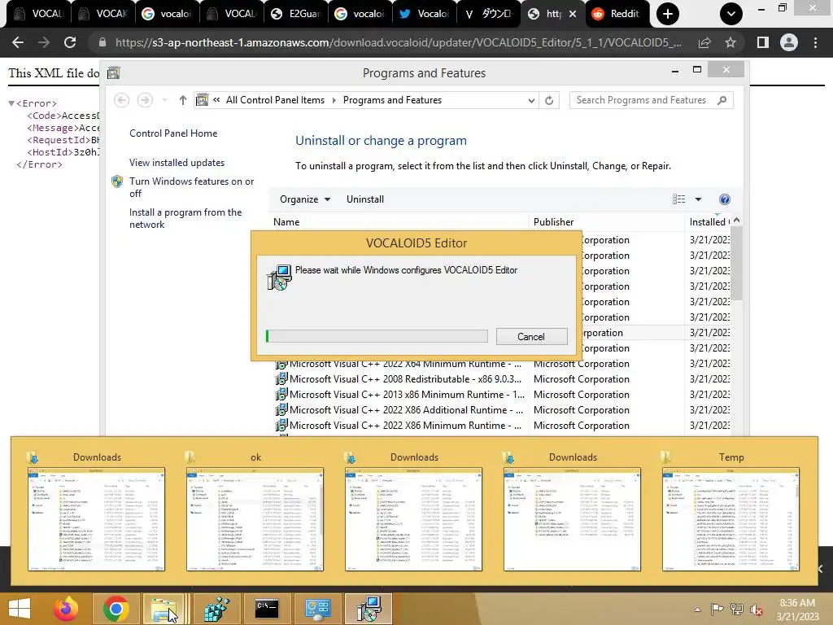Viewport: 833px width, 625px height.
Task: Go back in the Chrome browser
Action: tap(18, 42)
